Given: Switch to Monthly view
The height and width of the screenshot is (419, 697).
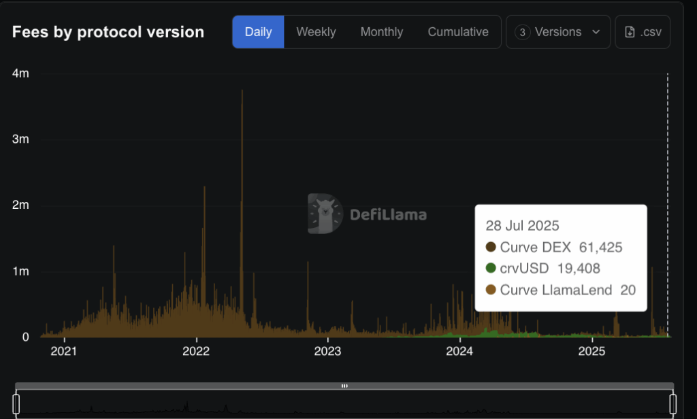Looking at the screenshot, I should pos(382,32).
